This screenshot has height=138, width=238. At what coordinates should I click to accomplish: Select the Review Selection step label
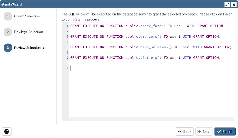[27, 48]
